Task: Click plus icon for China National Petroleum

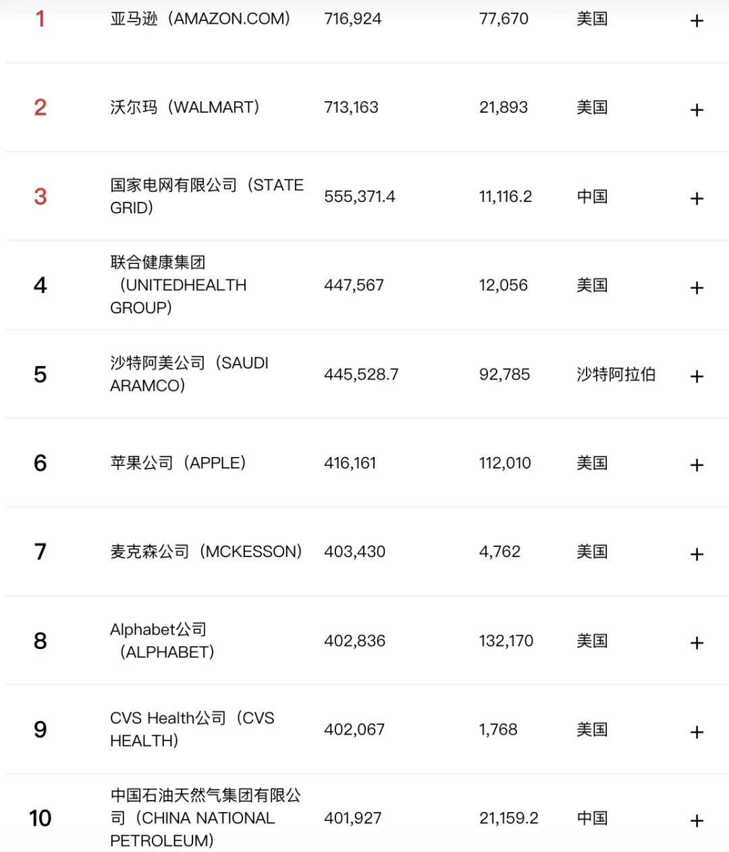Action: click(697, 820)
